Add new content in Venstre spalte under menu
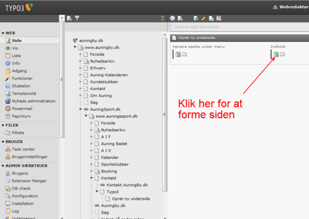 tap(178, 54)
